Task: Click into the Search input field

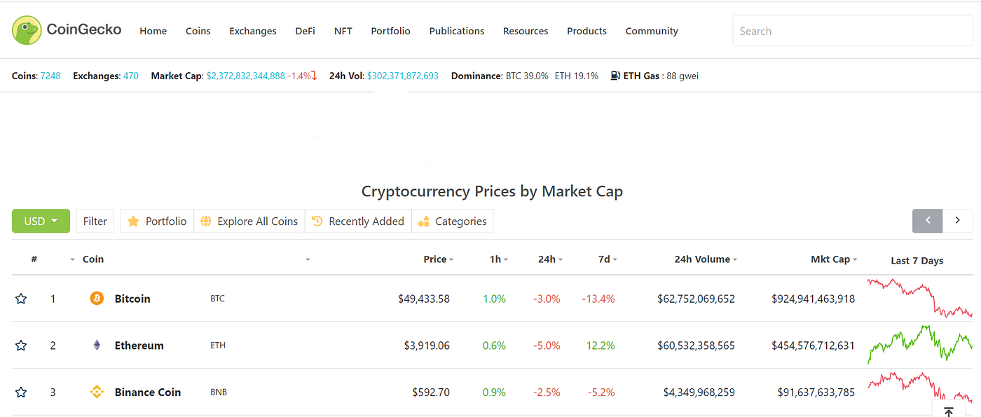Action: point(853,31)
